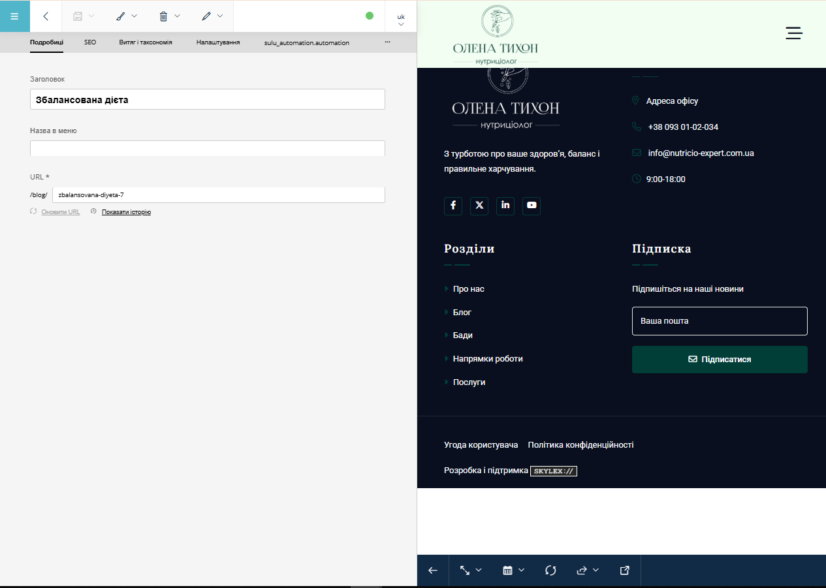The image size is (826, 588).
Task: Open the main navigation hamburger menu
Action: [14, 16]
